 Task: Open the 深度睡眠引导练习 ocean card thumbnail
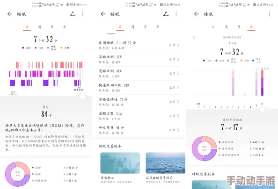click(165, 163)
